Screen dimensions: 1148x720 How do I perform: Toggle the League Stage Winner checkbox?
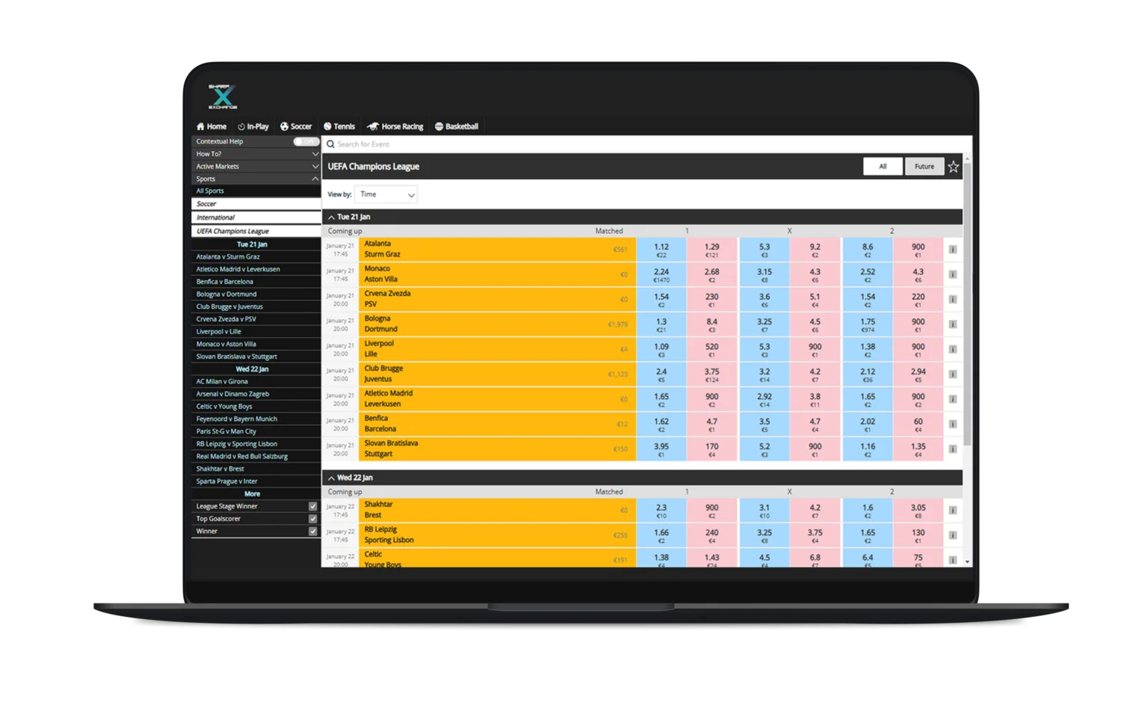pos(313,506)
